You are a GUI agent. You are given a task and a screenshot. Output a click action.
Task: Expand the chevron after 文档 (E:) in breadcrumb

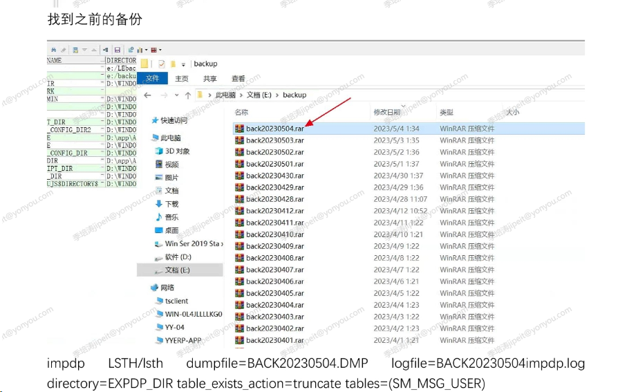point(277,95)
